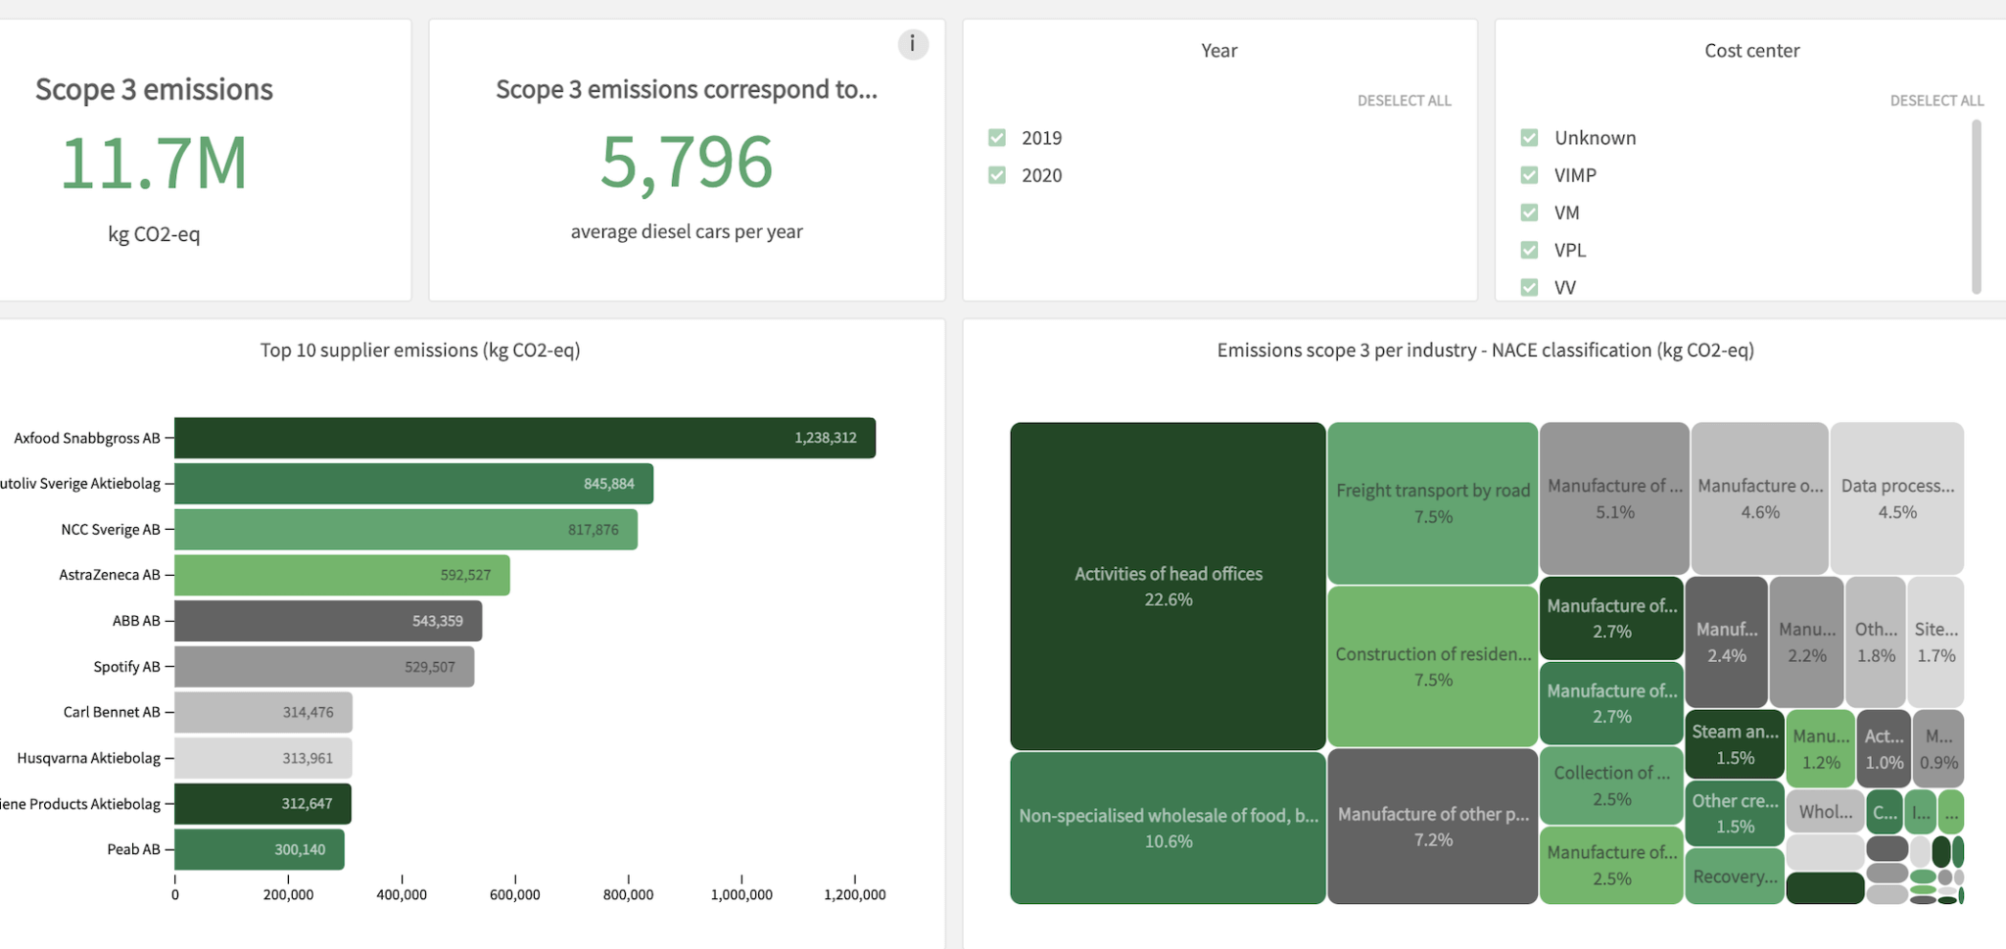
Task: Disable the VV cost center filter
Action: pos(1530,287)
